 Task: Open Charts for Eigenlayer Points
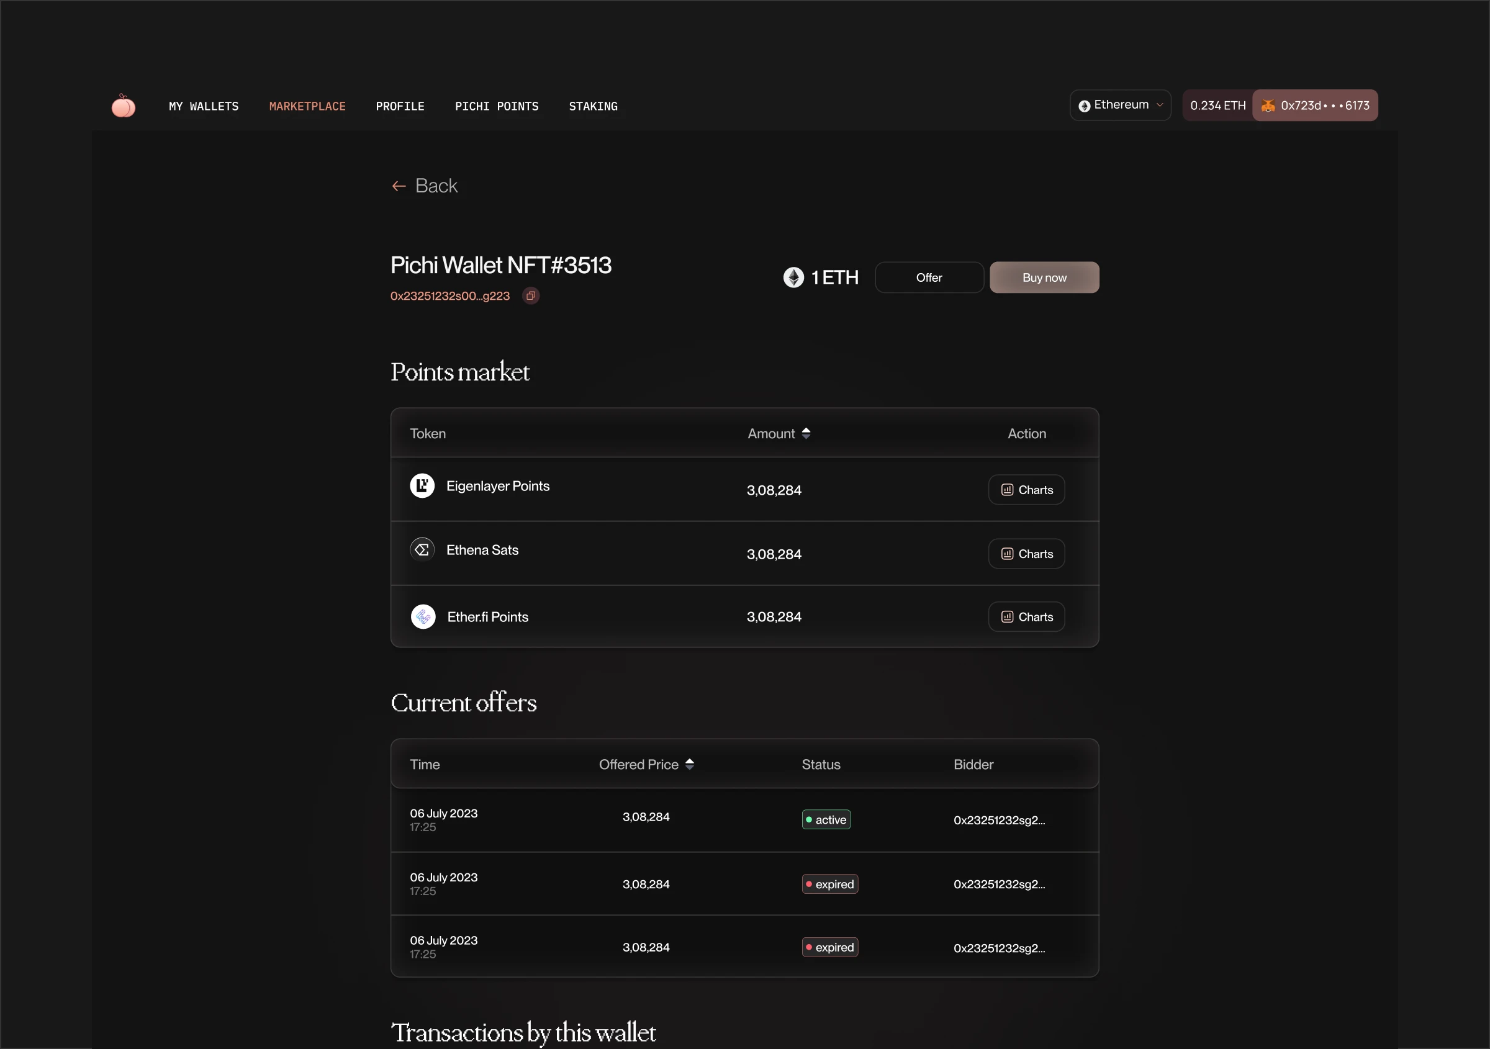[1026, 490]
